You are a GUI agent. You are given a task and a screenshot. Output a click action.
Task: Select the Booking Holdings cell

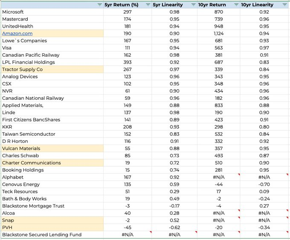click(x=52, y=170)
